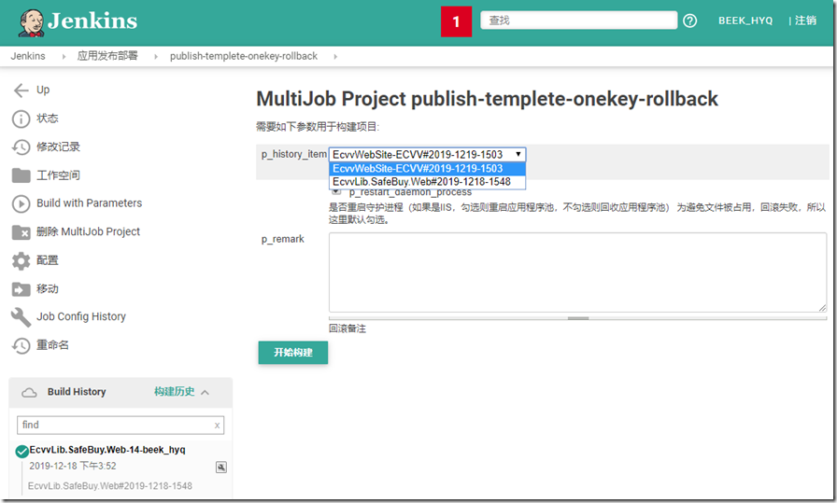Expand breadcrumb arrow after 应用发布部署

pos(156,57)
